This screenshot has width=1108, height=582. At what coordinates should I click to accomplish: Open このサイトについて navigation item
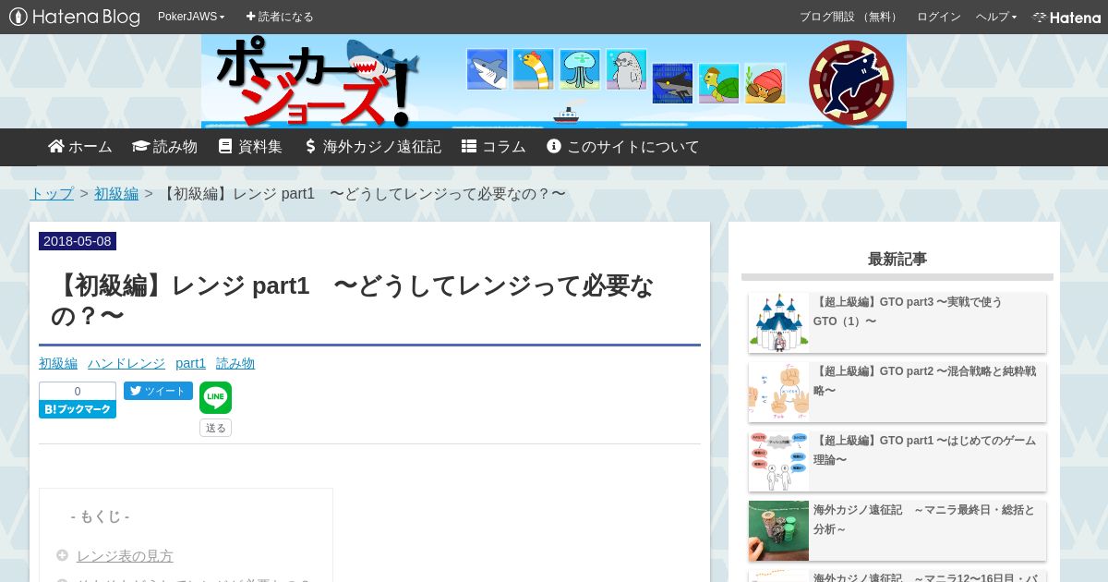[x=622, y=147]
